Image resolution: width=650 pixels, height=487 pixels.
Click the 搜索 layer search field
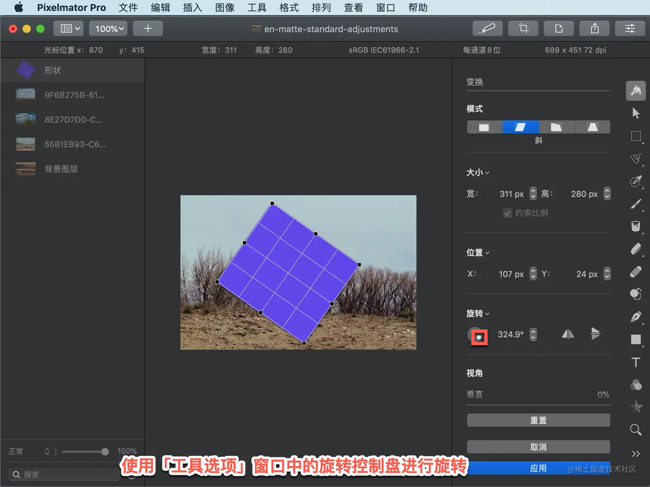[64, 475]
